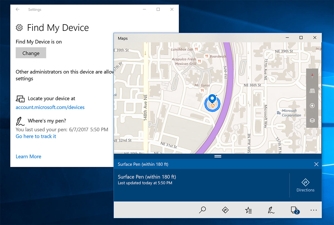The image size is (334, 225).
Task: Click the Go here to track it link
Action: [x=36, y=136]
